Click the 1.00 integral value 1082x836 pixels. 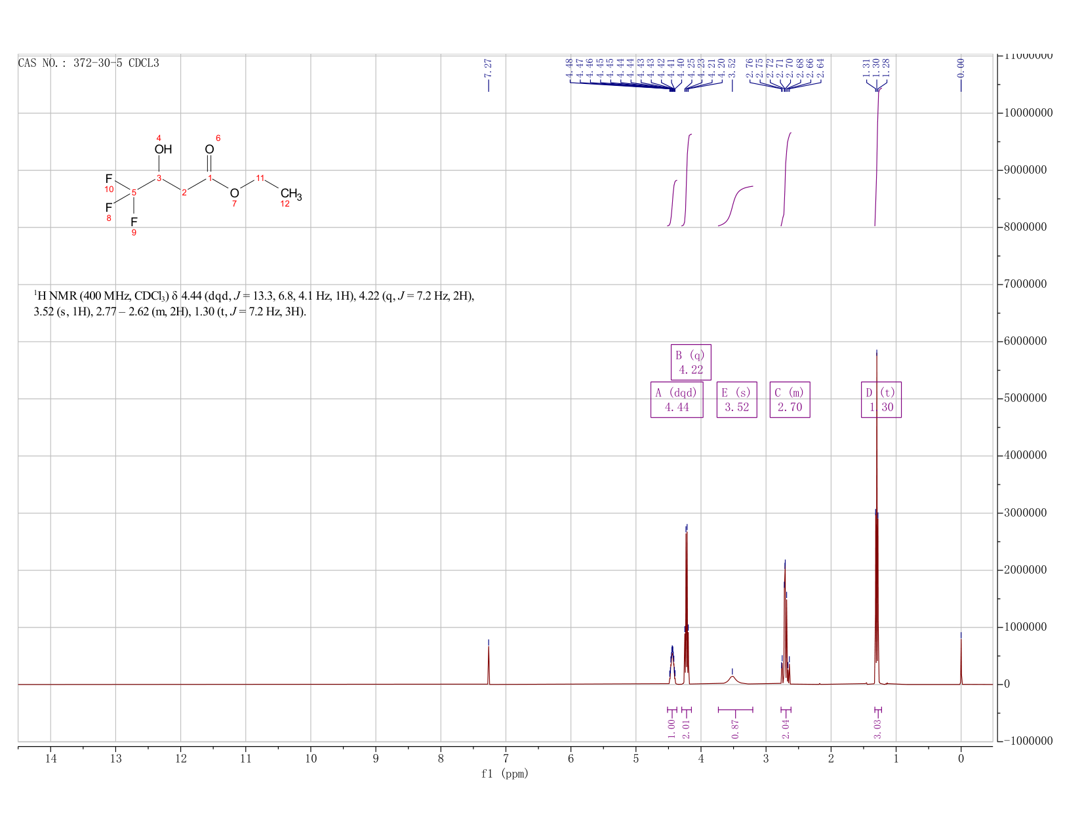click(x=671, y=728)
